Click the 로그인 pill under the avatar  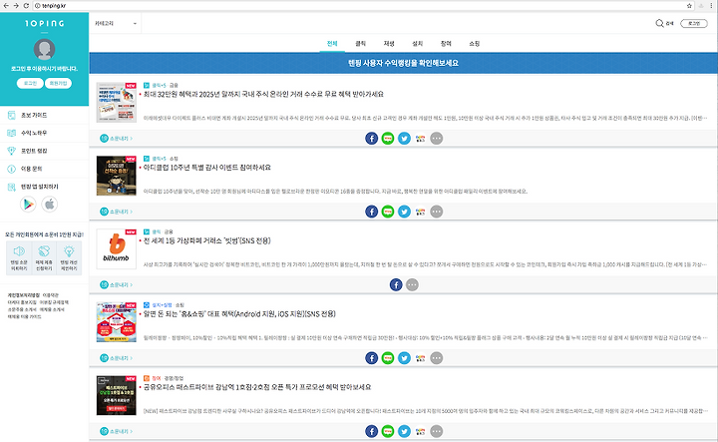coord(30,84)
